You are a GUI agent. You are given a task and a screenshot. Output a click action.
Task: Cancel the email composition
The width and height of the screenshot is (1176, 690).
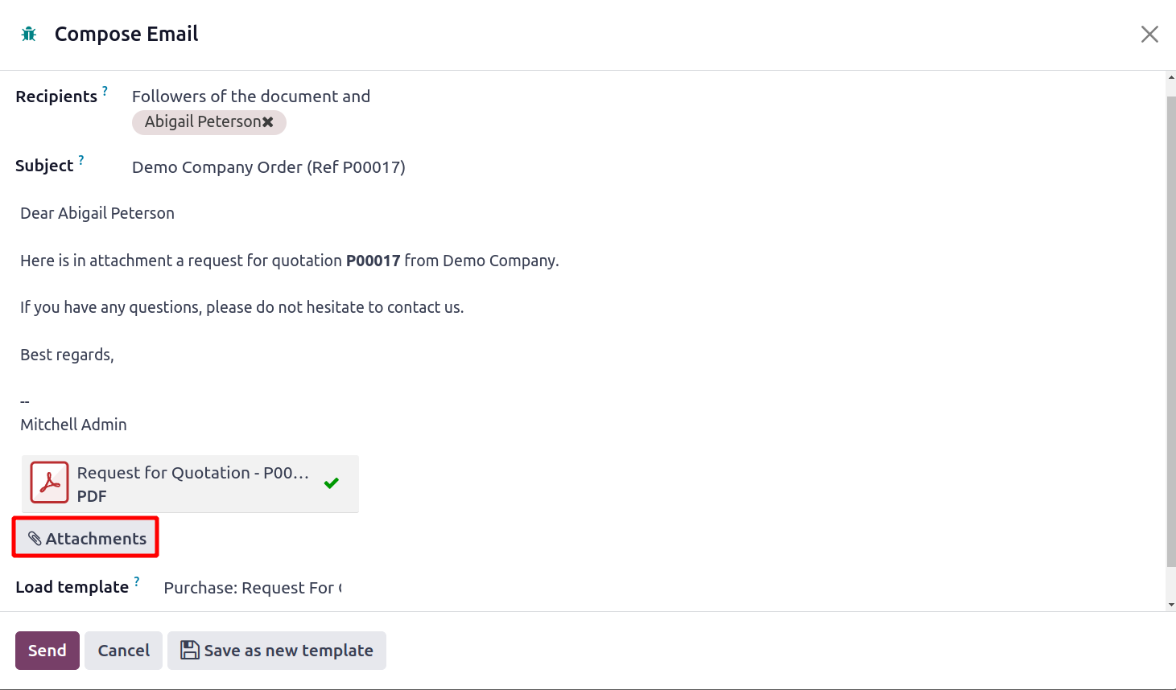(123, 650)
